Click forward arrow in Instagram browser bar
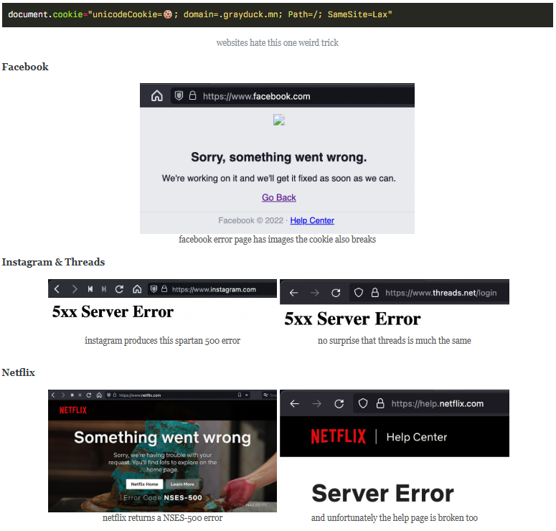The width and height of the screenshot is (556, 531). (x=74, y=289)
